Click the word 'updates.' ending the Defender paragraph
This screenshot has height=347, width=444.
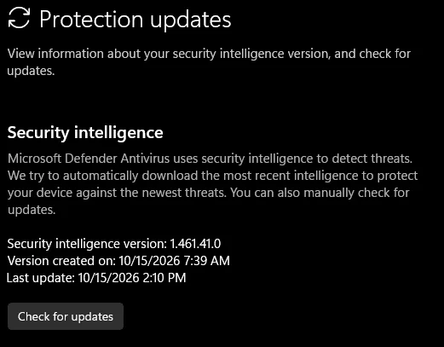[x=32, y=210]
